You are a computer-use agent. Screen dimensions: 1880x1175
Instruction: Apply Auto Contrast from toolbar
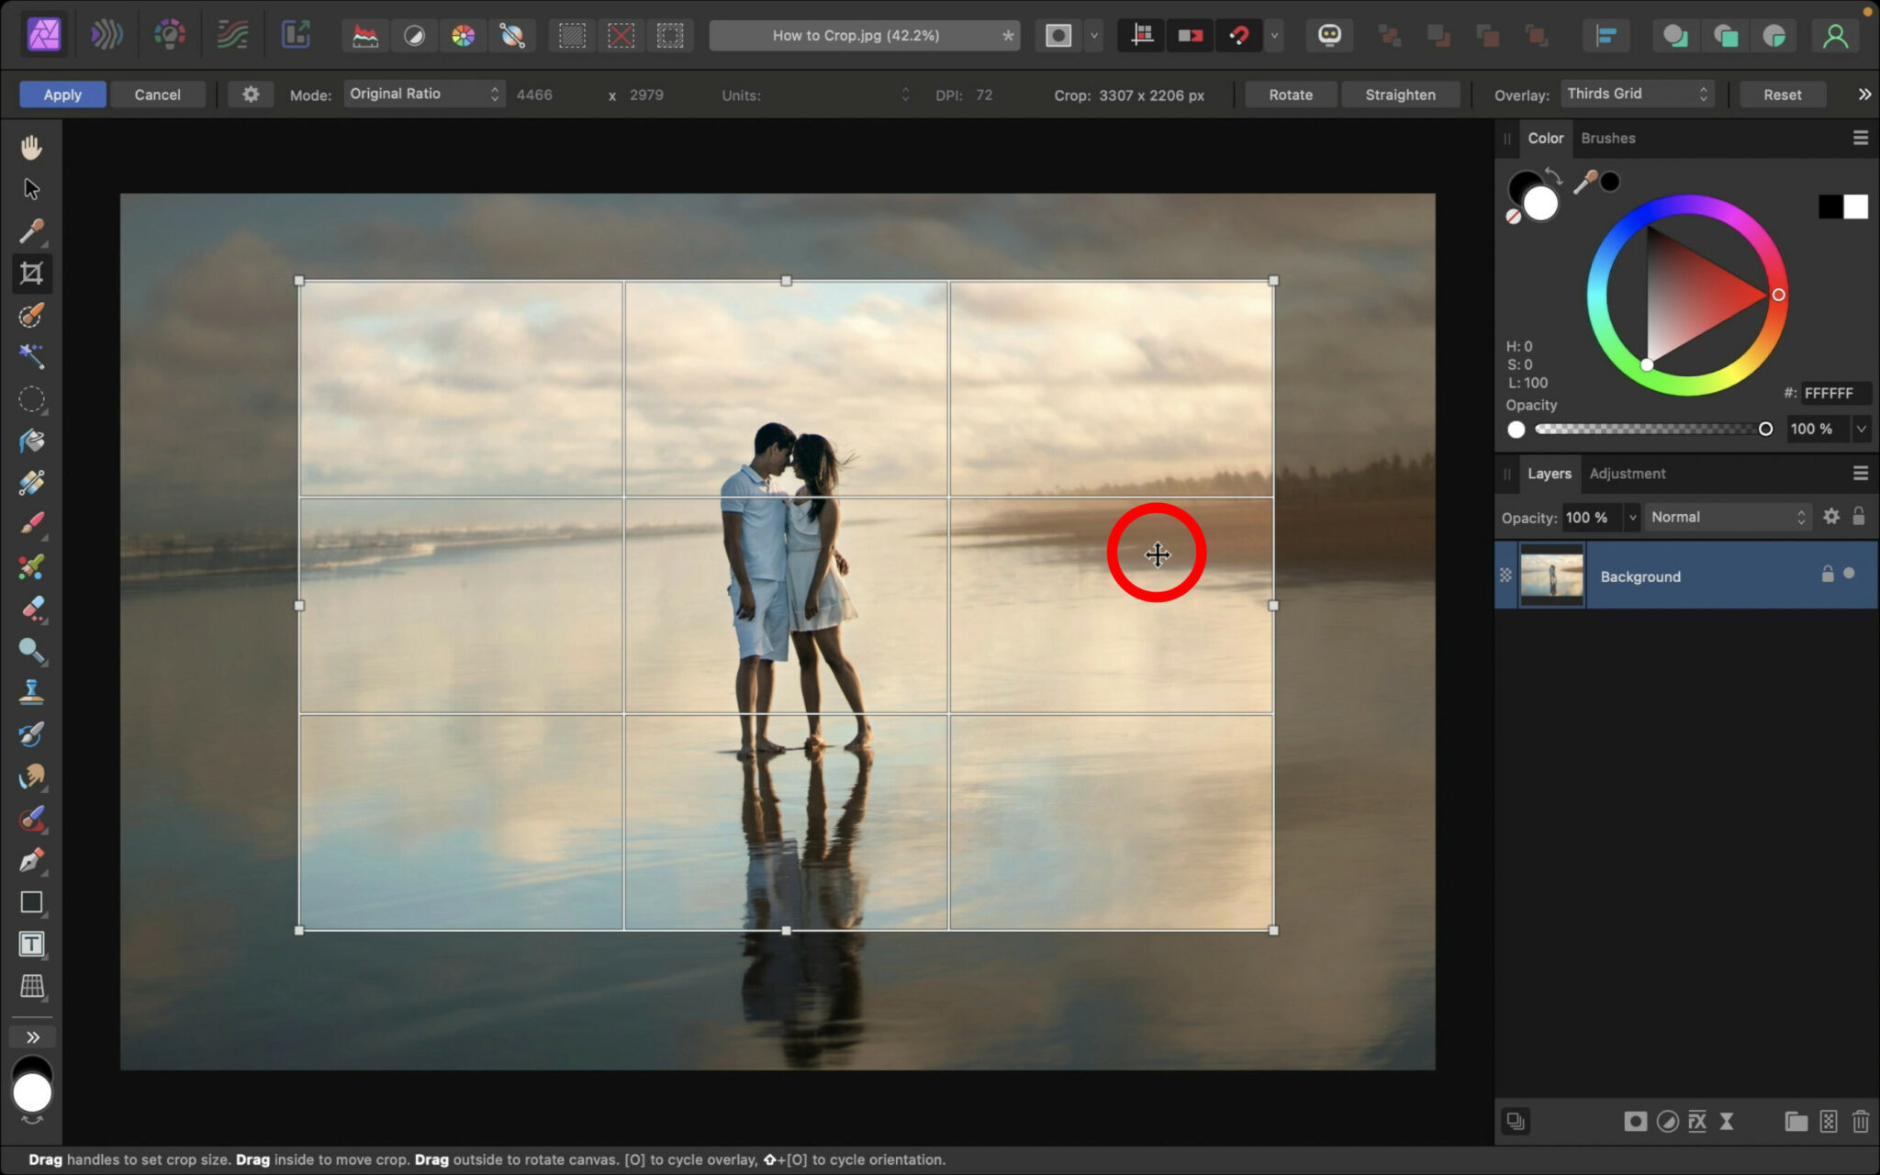[414, 36]
